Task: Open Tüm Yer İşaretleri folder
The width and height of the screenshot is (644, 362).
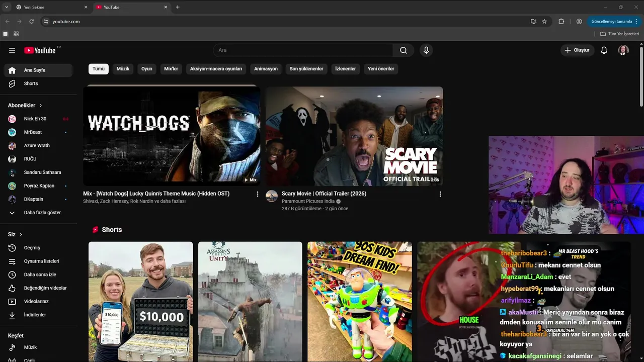Action: click(x=619, y=34)
